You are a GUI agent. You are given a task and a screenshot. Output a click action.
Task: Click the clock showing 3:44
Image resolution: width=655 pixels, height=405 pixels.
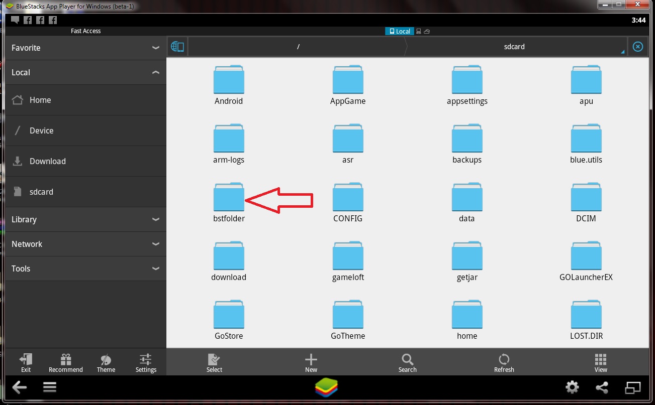point(638,20)
